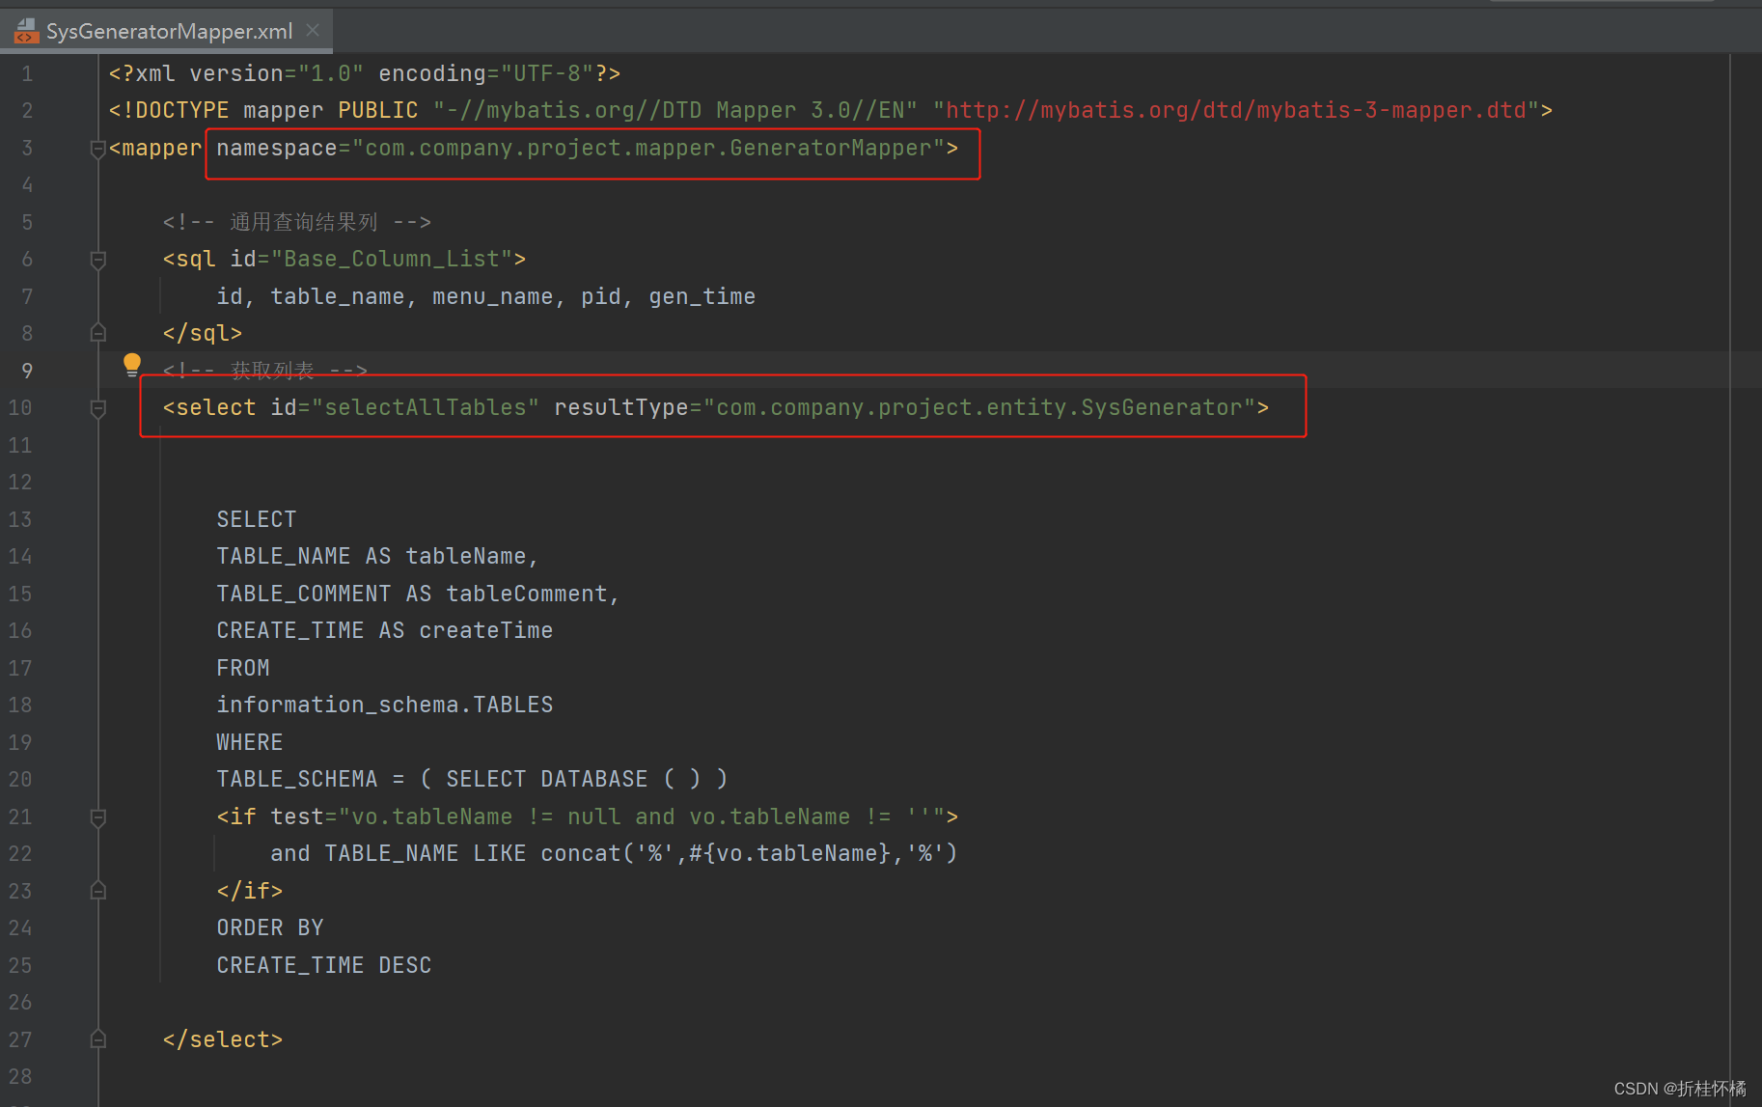Click TABLE_COMMENT AS tableComment line
The image size is (1762, 1107).
point(418,594)
